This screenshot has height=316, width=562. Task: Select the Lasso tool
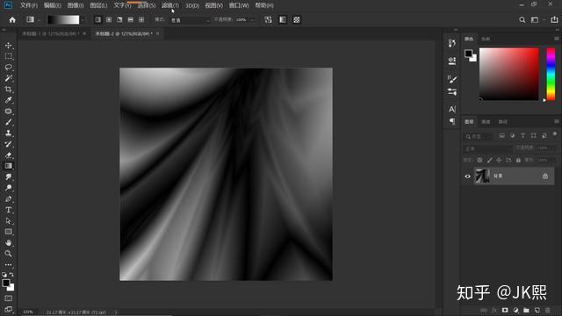tap(8, 68)
